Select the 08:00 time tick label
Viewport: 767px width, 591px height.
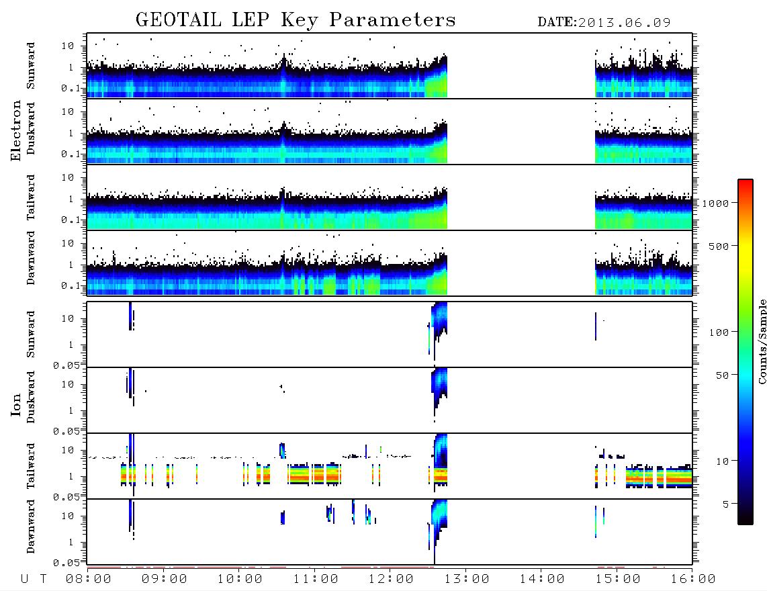[89, 580]
